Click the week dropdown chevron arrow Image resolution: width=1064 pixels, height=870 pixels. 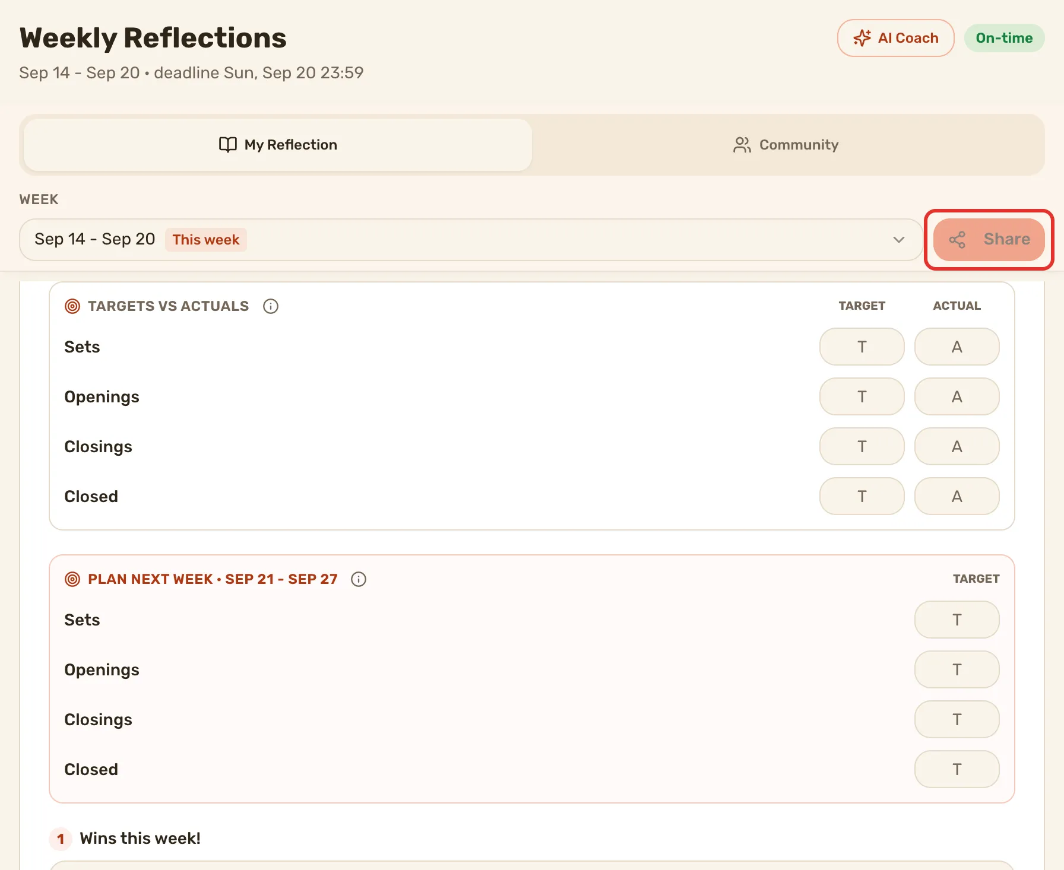[x=899, y=240]
